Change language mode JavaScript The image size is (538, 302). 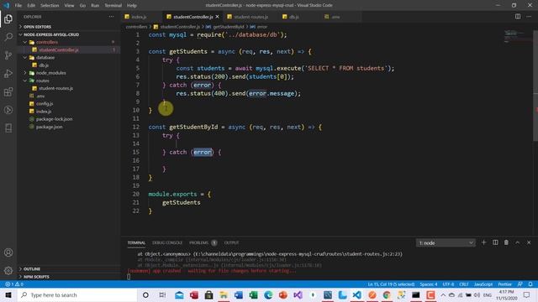pos(483,284)
